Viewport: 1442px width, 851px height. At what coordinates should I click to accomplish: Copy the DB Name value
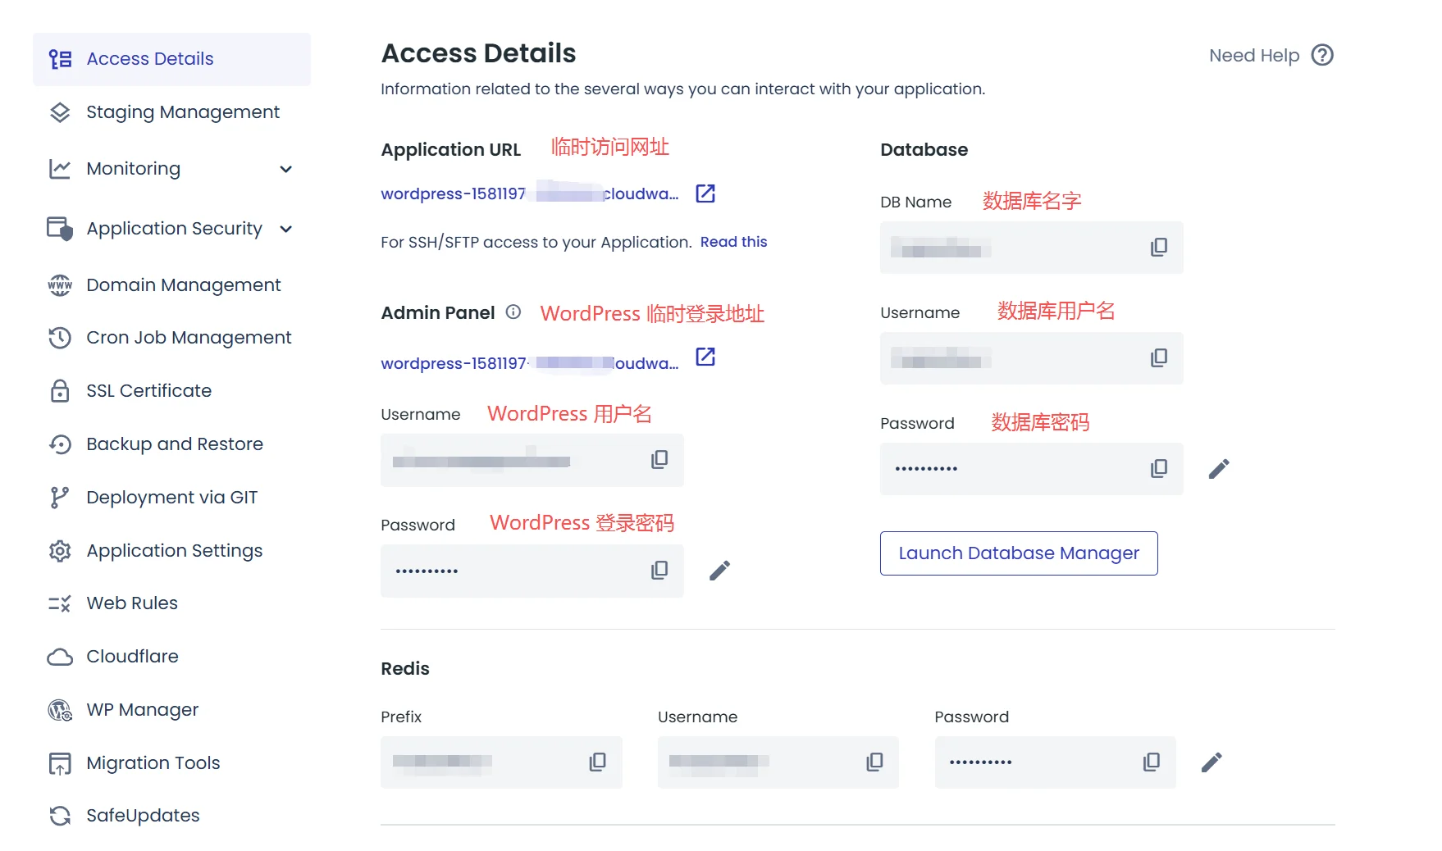click(1158, 247)
